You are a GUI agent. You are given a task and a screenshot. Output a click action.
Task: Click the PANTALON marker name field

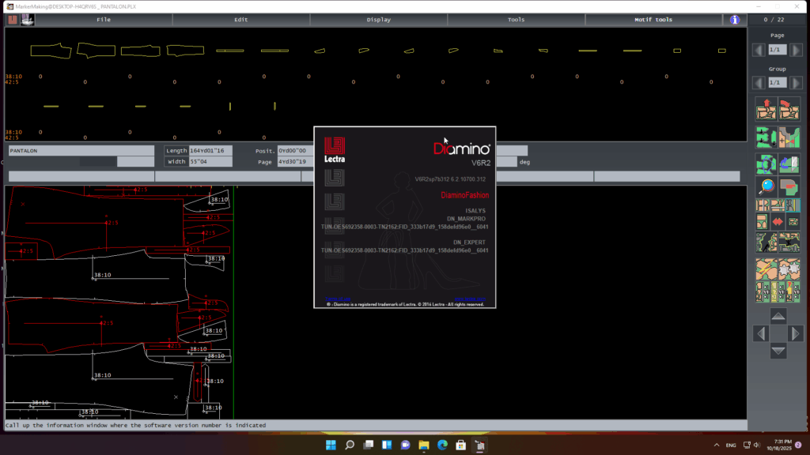pyautogui.click(x=81, y=150)
